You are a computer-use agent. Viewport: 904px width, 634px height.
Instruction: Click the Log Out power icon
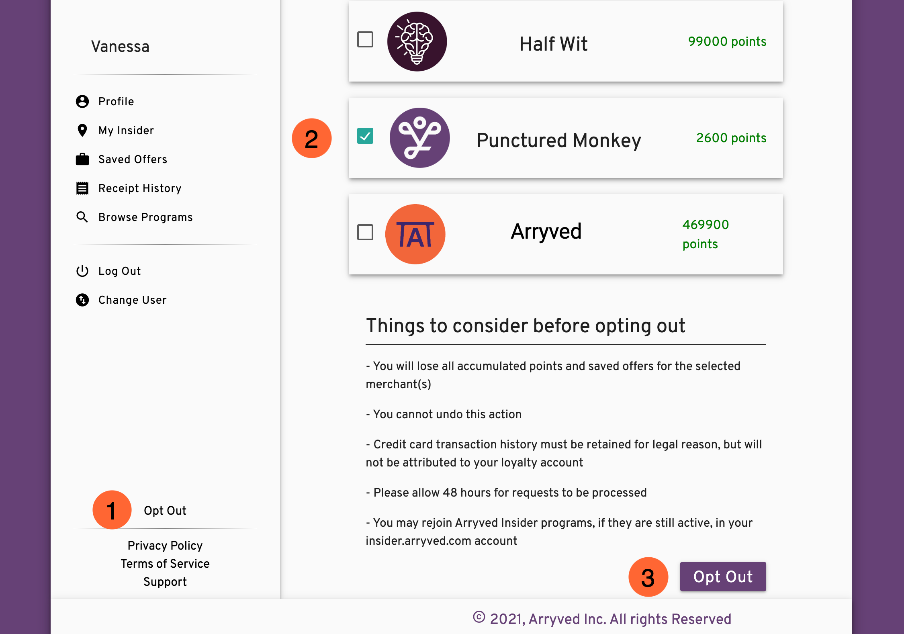[x=82, y=271]
